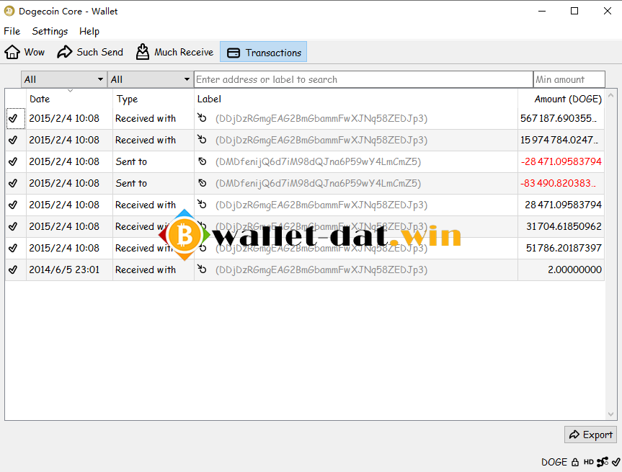This screenshot has height=472, width=622.
Task: Click DMDfenij address in the -83490.820383 row
Action: 318,184
